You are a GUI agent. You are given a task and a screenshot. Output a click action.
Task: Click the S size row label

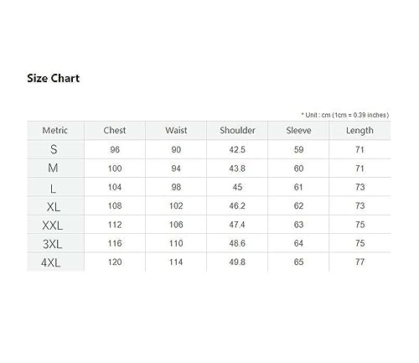coord(54,149)
